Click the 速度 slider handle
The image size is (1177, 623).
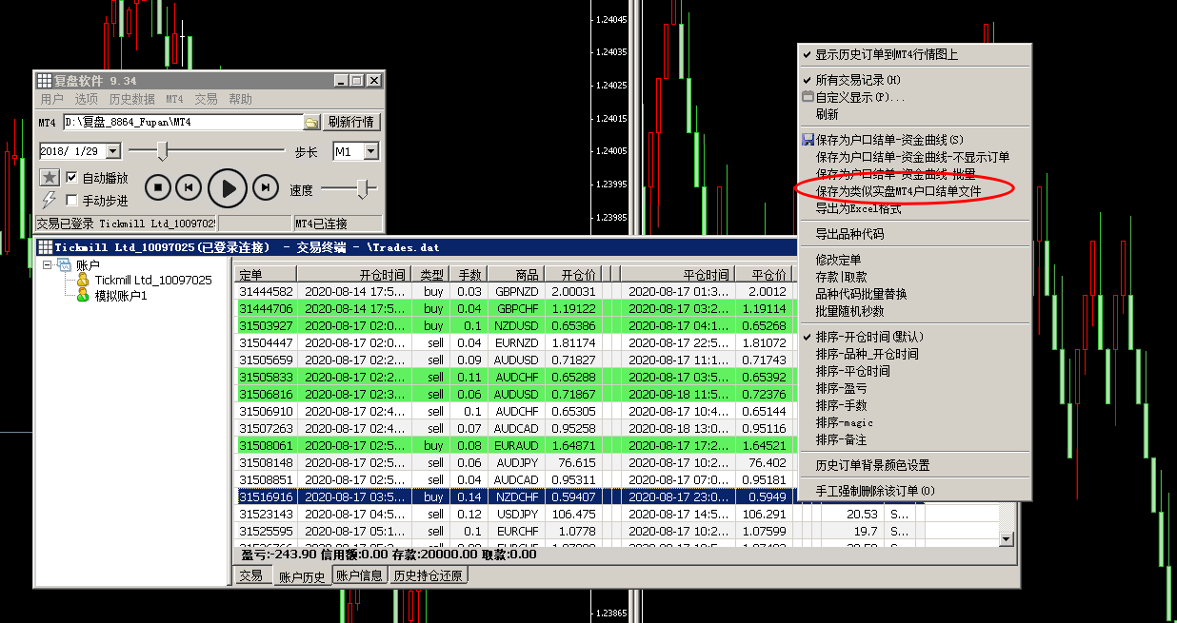[362, 189]
